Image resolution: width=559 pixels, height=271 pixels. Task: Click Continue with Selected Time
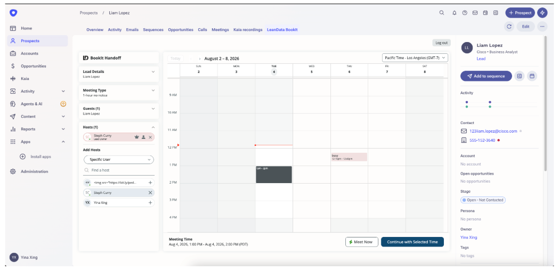(412, 242)
